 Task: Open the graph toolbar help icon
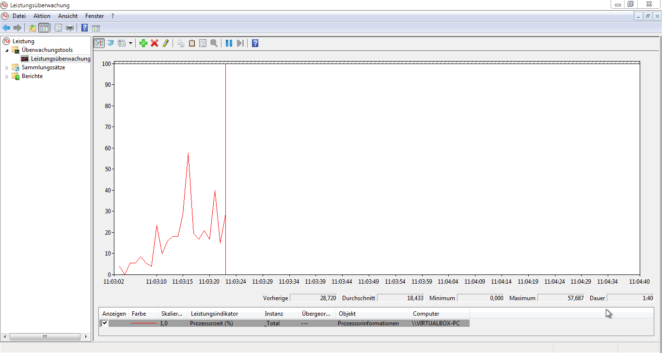pyautogui.click(x=255, y=43)
